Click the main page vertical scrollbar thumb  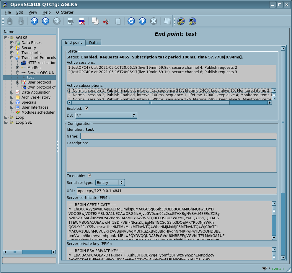pos(283,122)
